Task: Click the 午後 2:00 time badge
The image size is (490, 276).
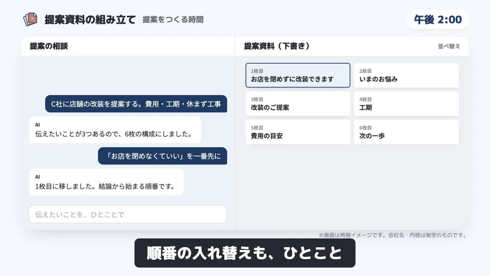Action: pos(438,20)
